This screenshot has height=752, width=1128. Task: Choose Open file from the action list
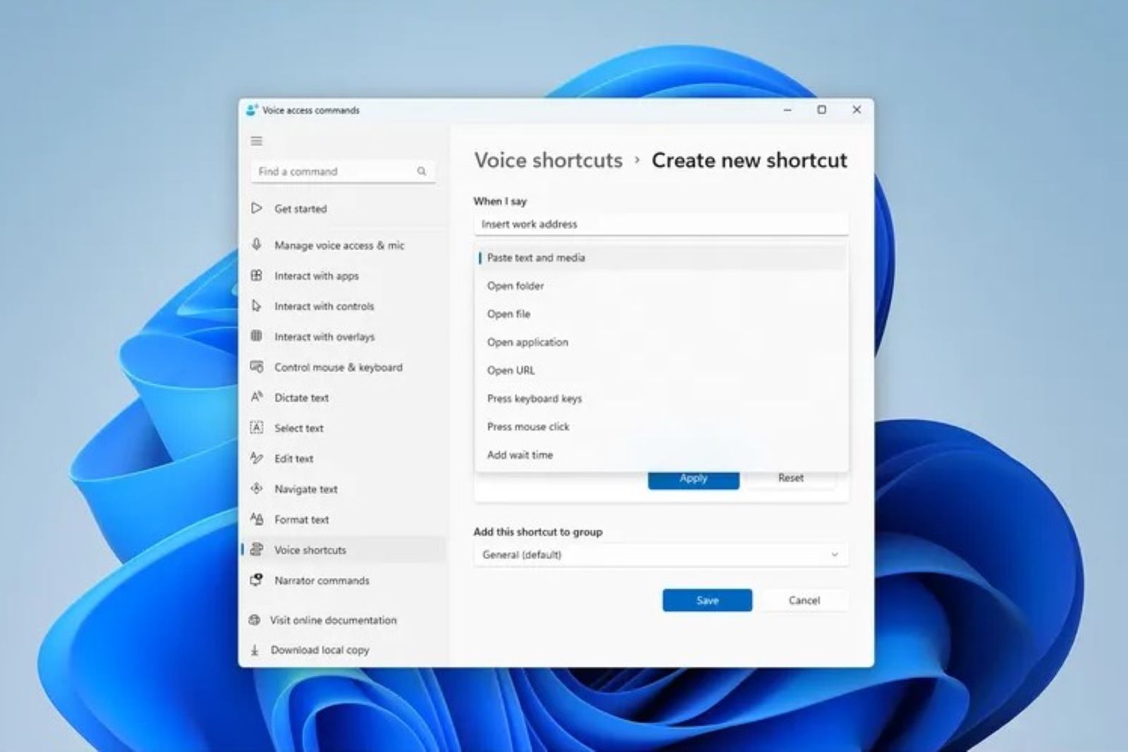(661, 314)
